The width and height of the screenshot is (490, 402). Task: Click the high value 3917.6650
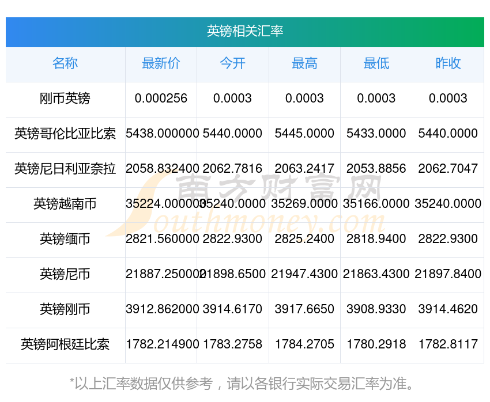304,309
